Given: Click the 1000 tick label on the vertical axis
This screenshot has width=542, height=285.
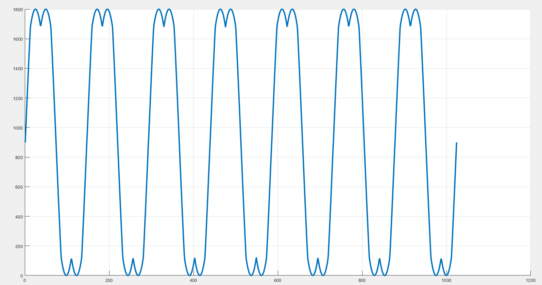Looking at the screenshot, I should point(18,128).
